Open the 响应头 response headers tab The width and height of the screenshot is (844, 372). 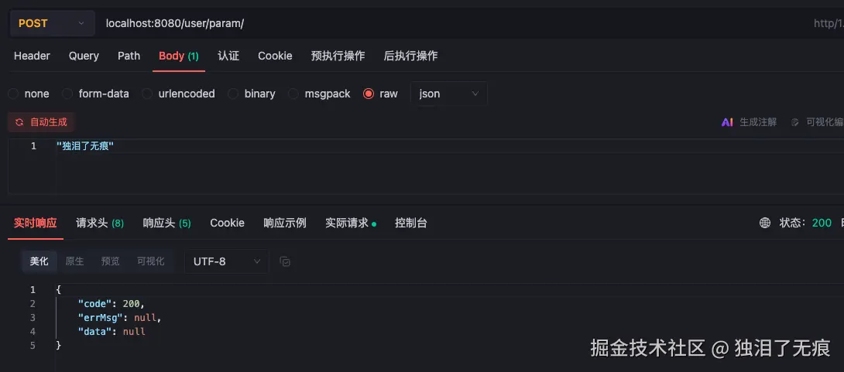[166, 223]
